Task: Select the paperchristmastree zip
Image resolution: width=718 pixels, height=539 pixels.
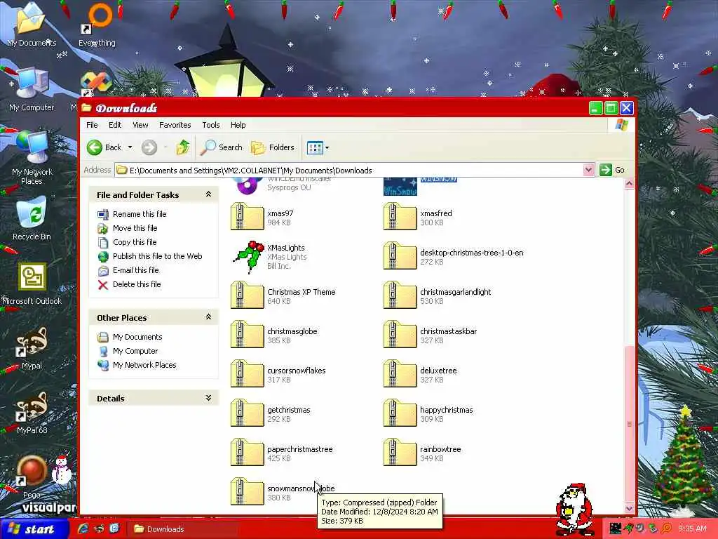Action: [248, 453]
